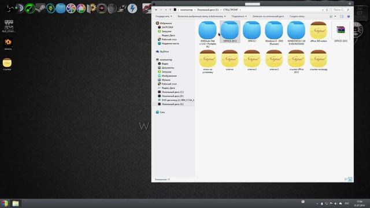Click Создать папку button
Screen dimensions: 370x208
tap(297, 16)
